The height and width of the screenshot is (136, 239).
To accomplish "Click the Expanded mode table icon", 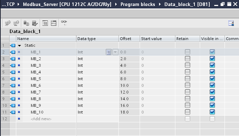I will [45, 23].
